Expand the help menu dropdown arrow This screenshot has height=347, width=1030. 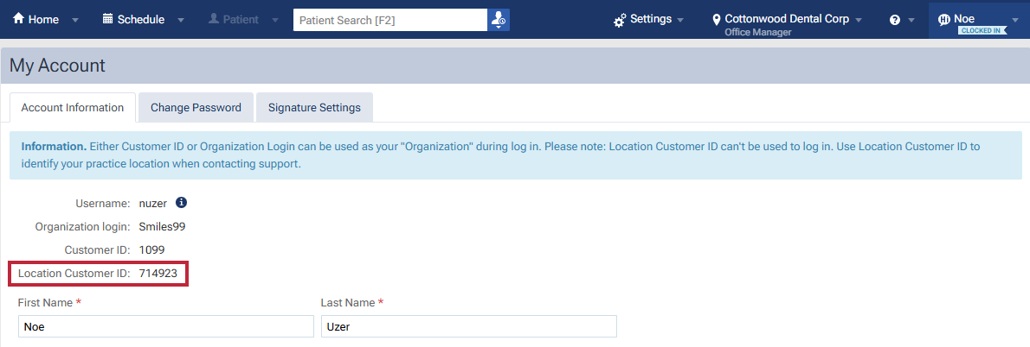[911, 21]
